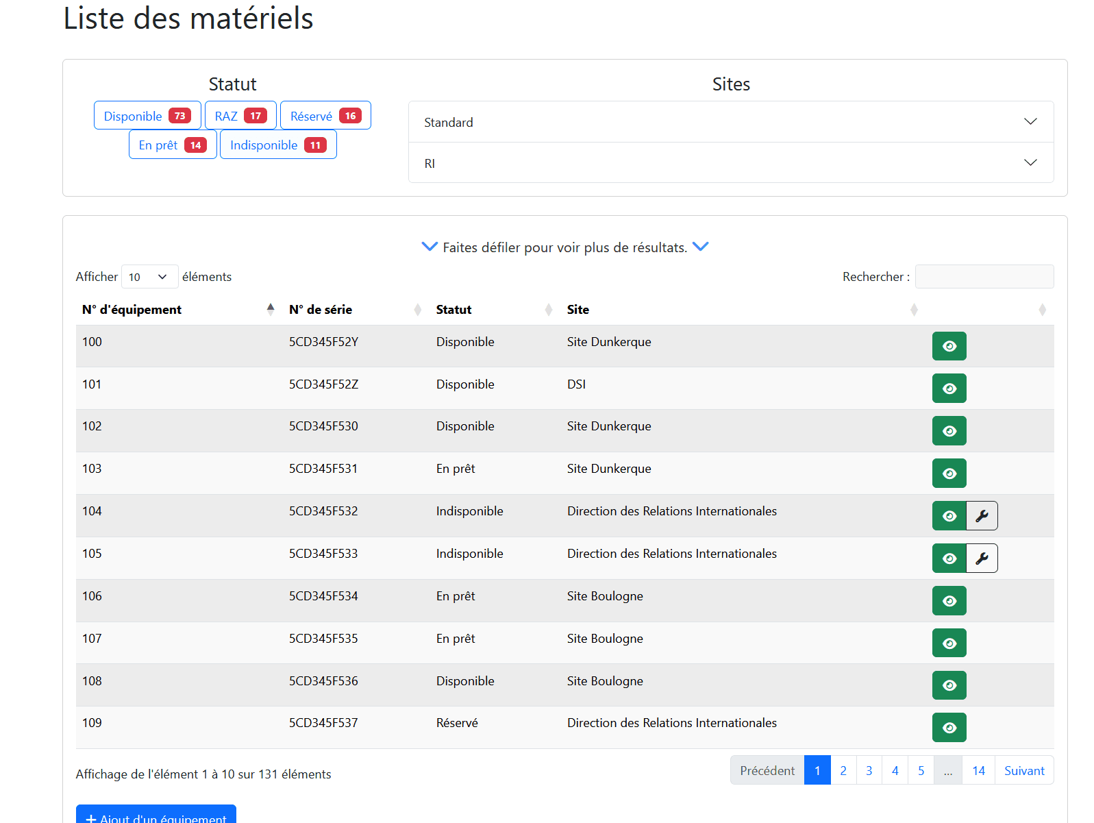Go to page 14

pos(978,770)
